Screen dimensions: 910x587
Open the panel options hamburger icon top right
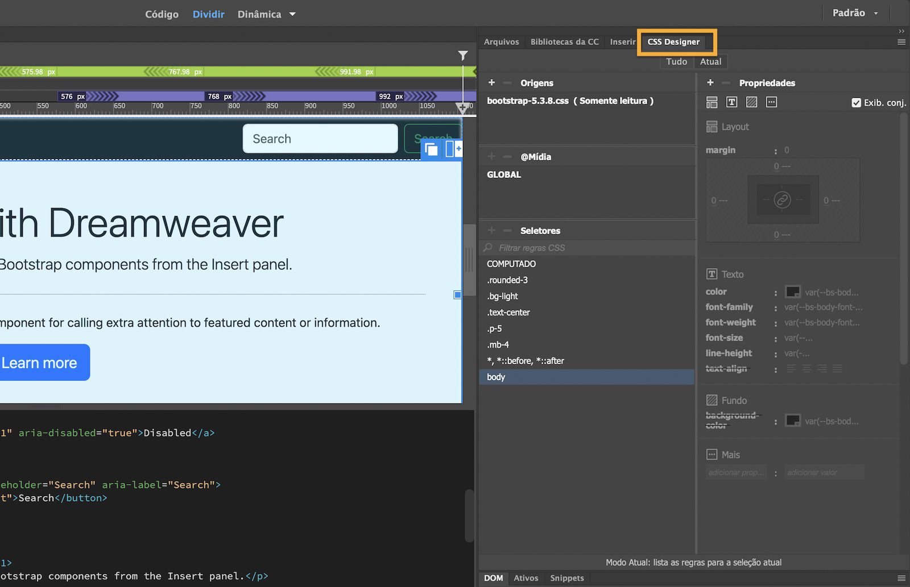pos(900,41)
